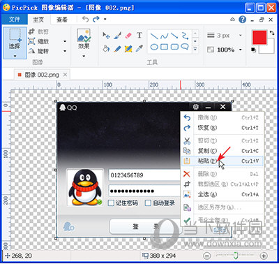This screenshot has height=264, width=279.
Task: Switch to the 主页 home tab
Action: (38, 20)
